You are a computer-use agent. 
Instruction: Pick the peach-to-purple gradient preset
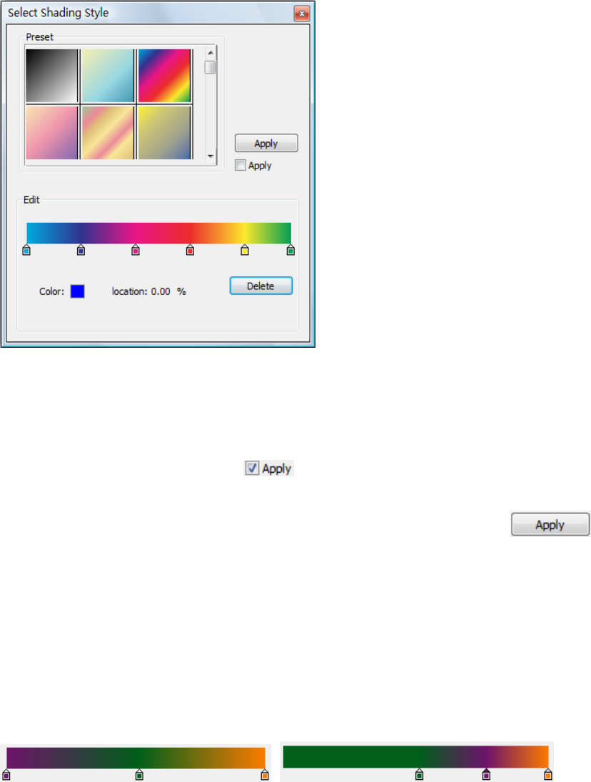coord(52,133)
